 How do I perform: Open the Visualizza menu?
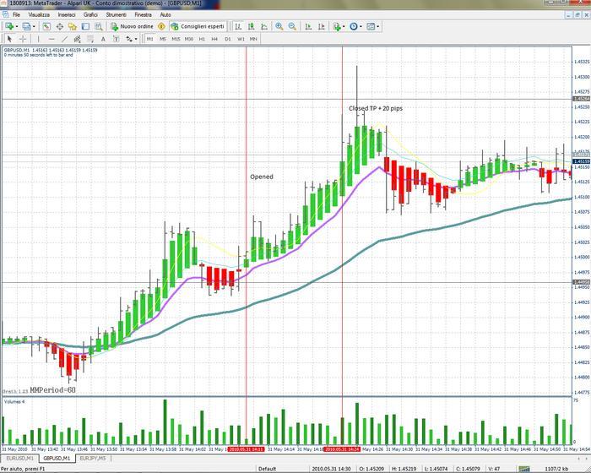39,14
